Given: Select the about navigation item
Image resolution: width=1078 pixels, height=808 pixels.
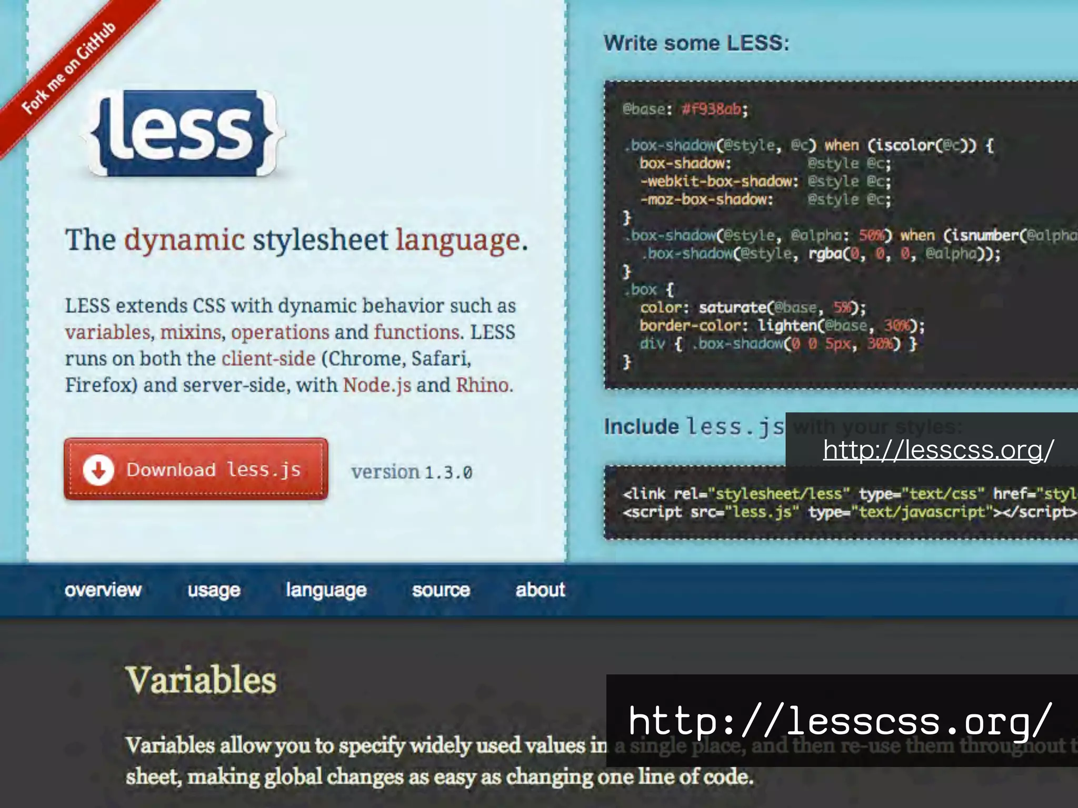Looking at the screenshot, I should [541, 590].
